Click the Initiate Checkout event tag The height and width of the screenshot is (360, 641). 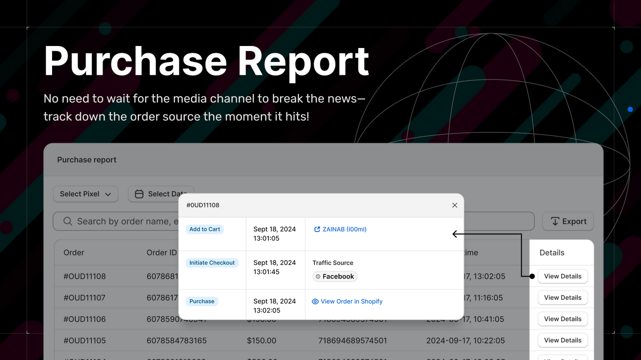tap(212, 262)
